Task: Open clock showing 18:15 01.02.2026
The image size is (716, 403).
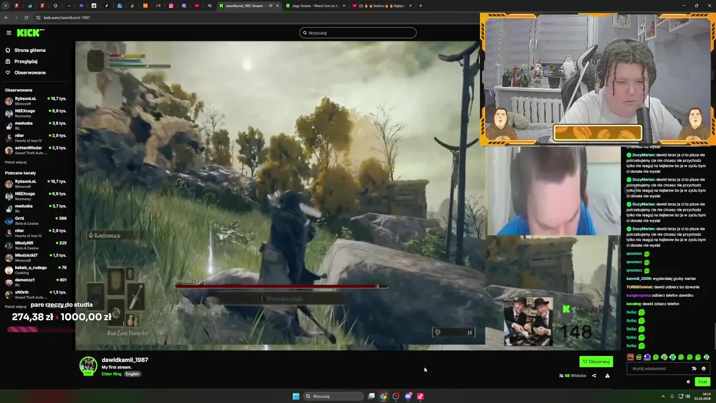Action: coord(703,396)
